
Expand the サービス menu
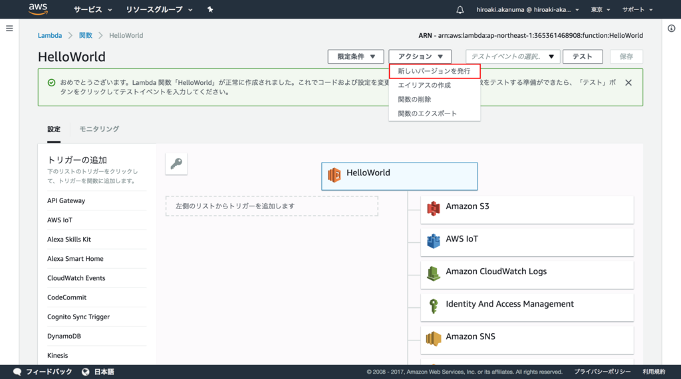(x=92, y=9)
